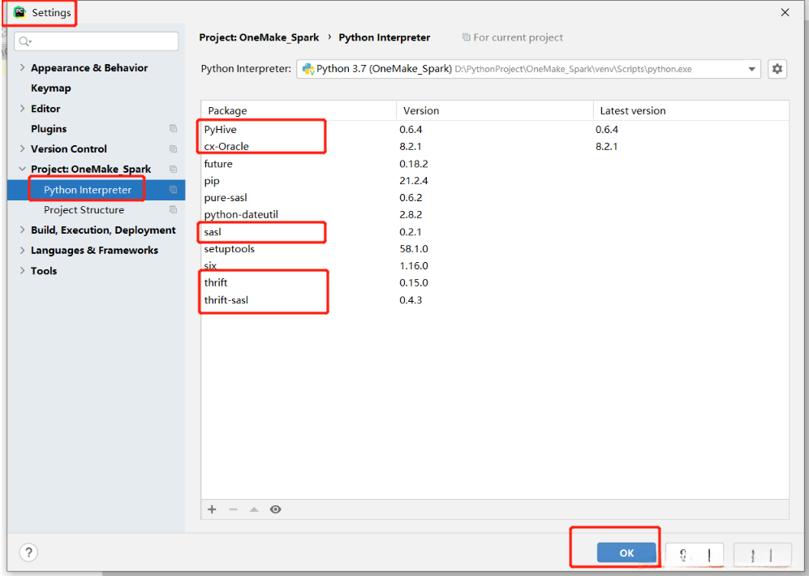This screenshot has width=809, height=576.
Task: Select the python-dateutil package row
Action: tap(495, 214)
